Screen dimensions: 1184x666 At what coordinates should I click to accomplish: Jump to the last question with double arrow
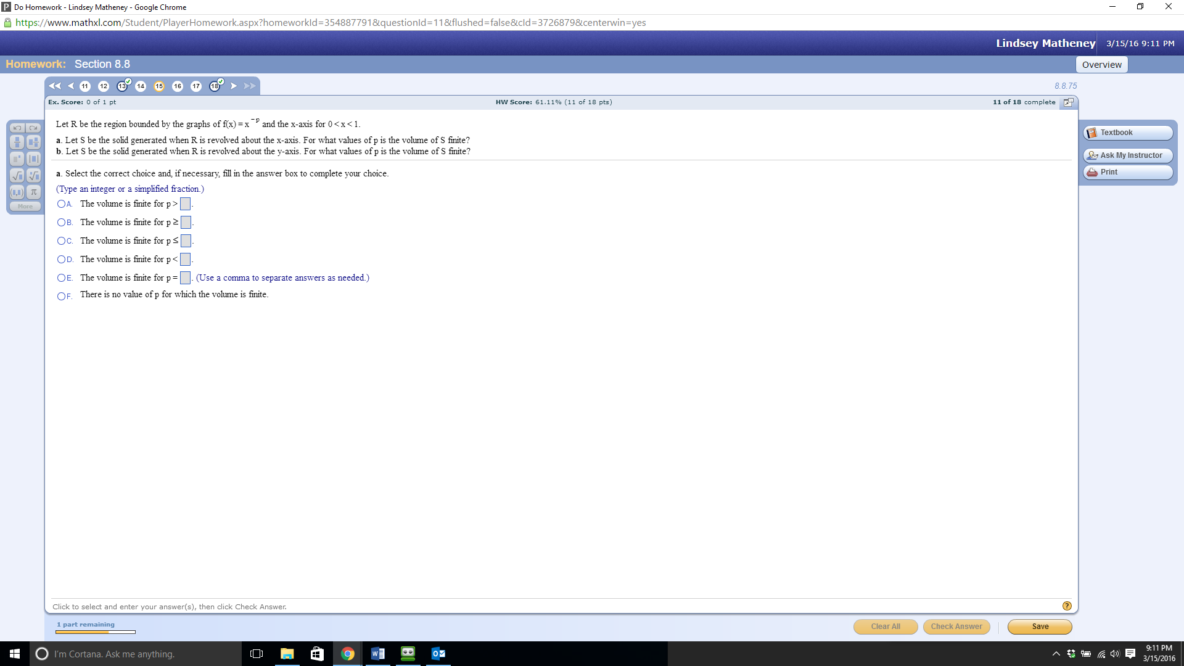[250, 86]
